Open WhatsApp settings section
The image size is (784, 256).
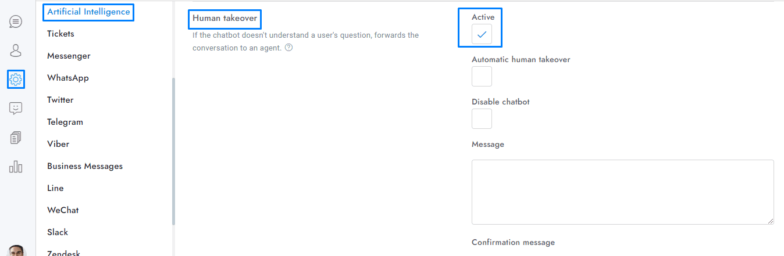68,78
